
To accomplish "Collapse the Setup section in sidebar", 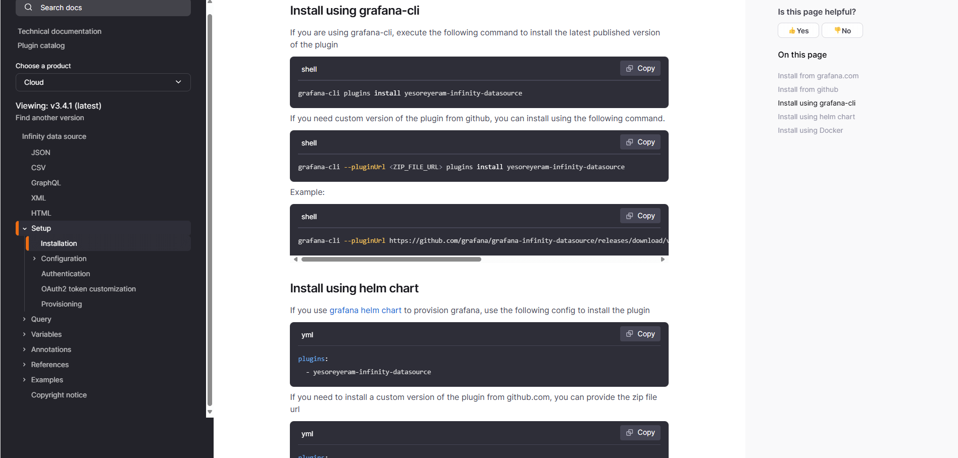I will tap(25, 229).
